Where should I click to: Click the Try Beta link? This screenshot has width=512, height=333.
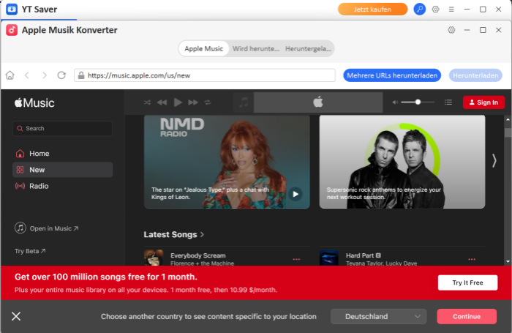[30, 251]
